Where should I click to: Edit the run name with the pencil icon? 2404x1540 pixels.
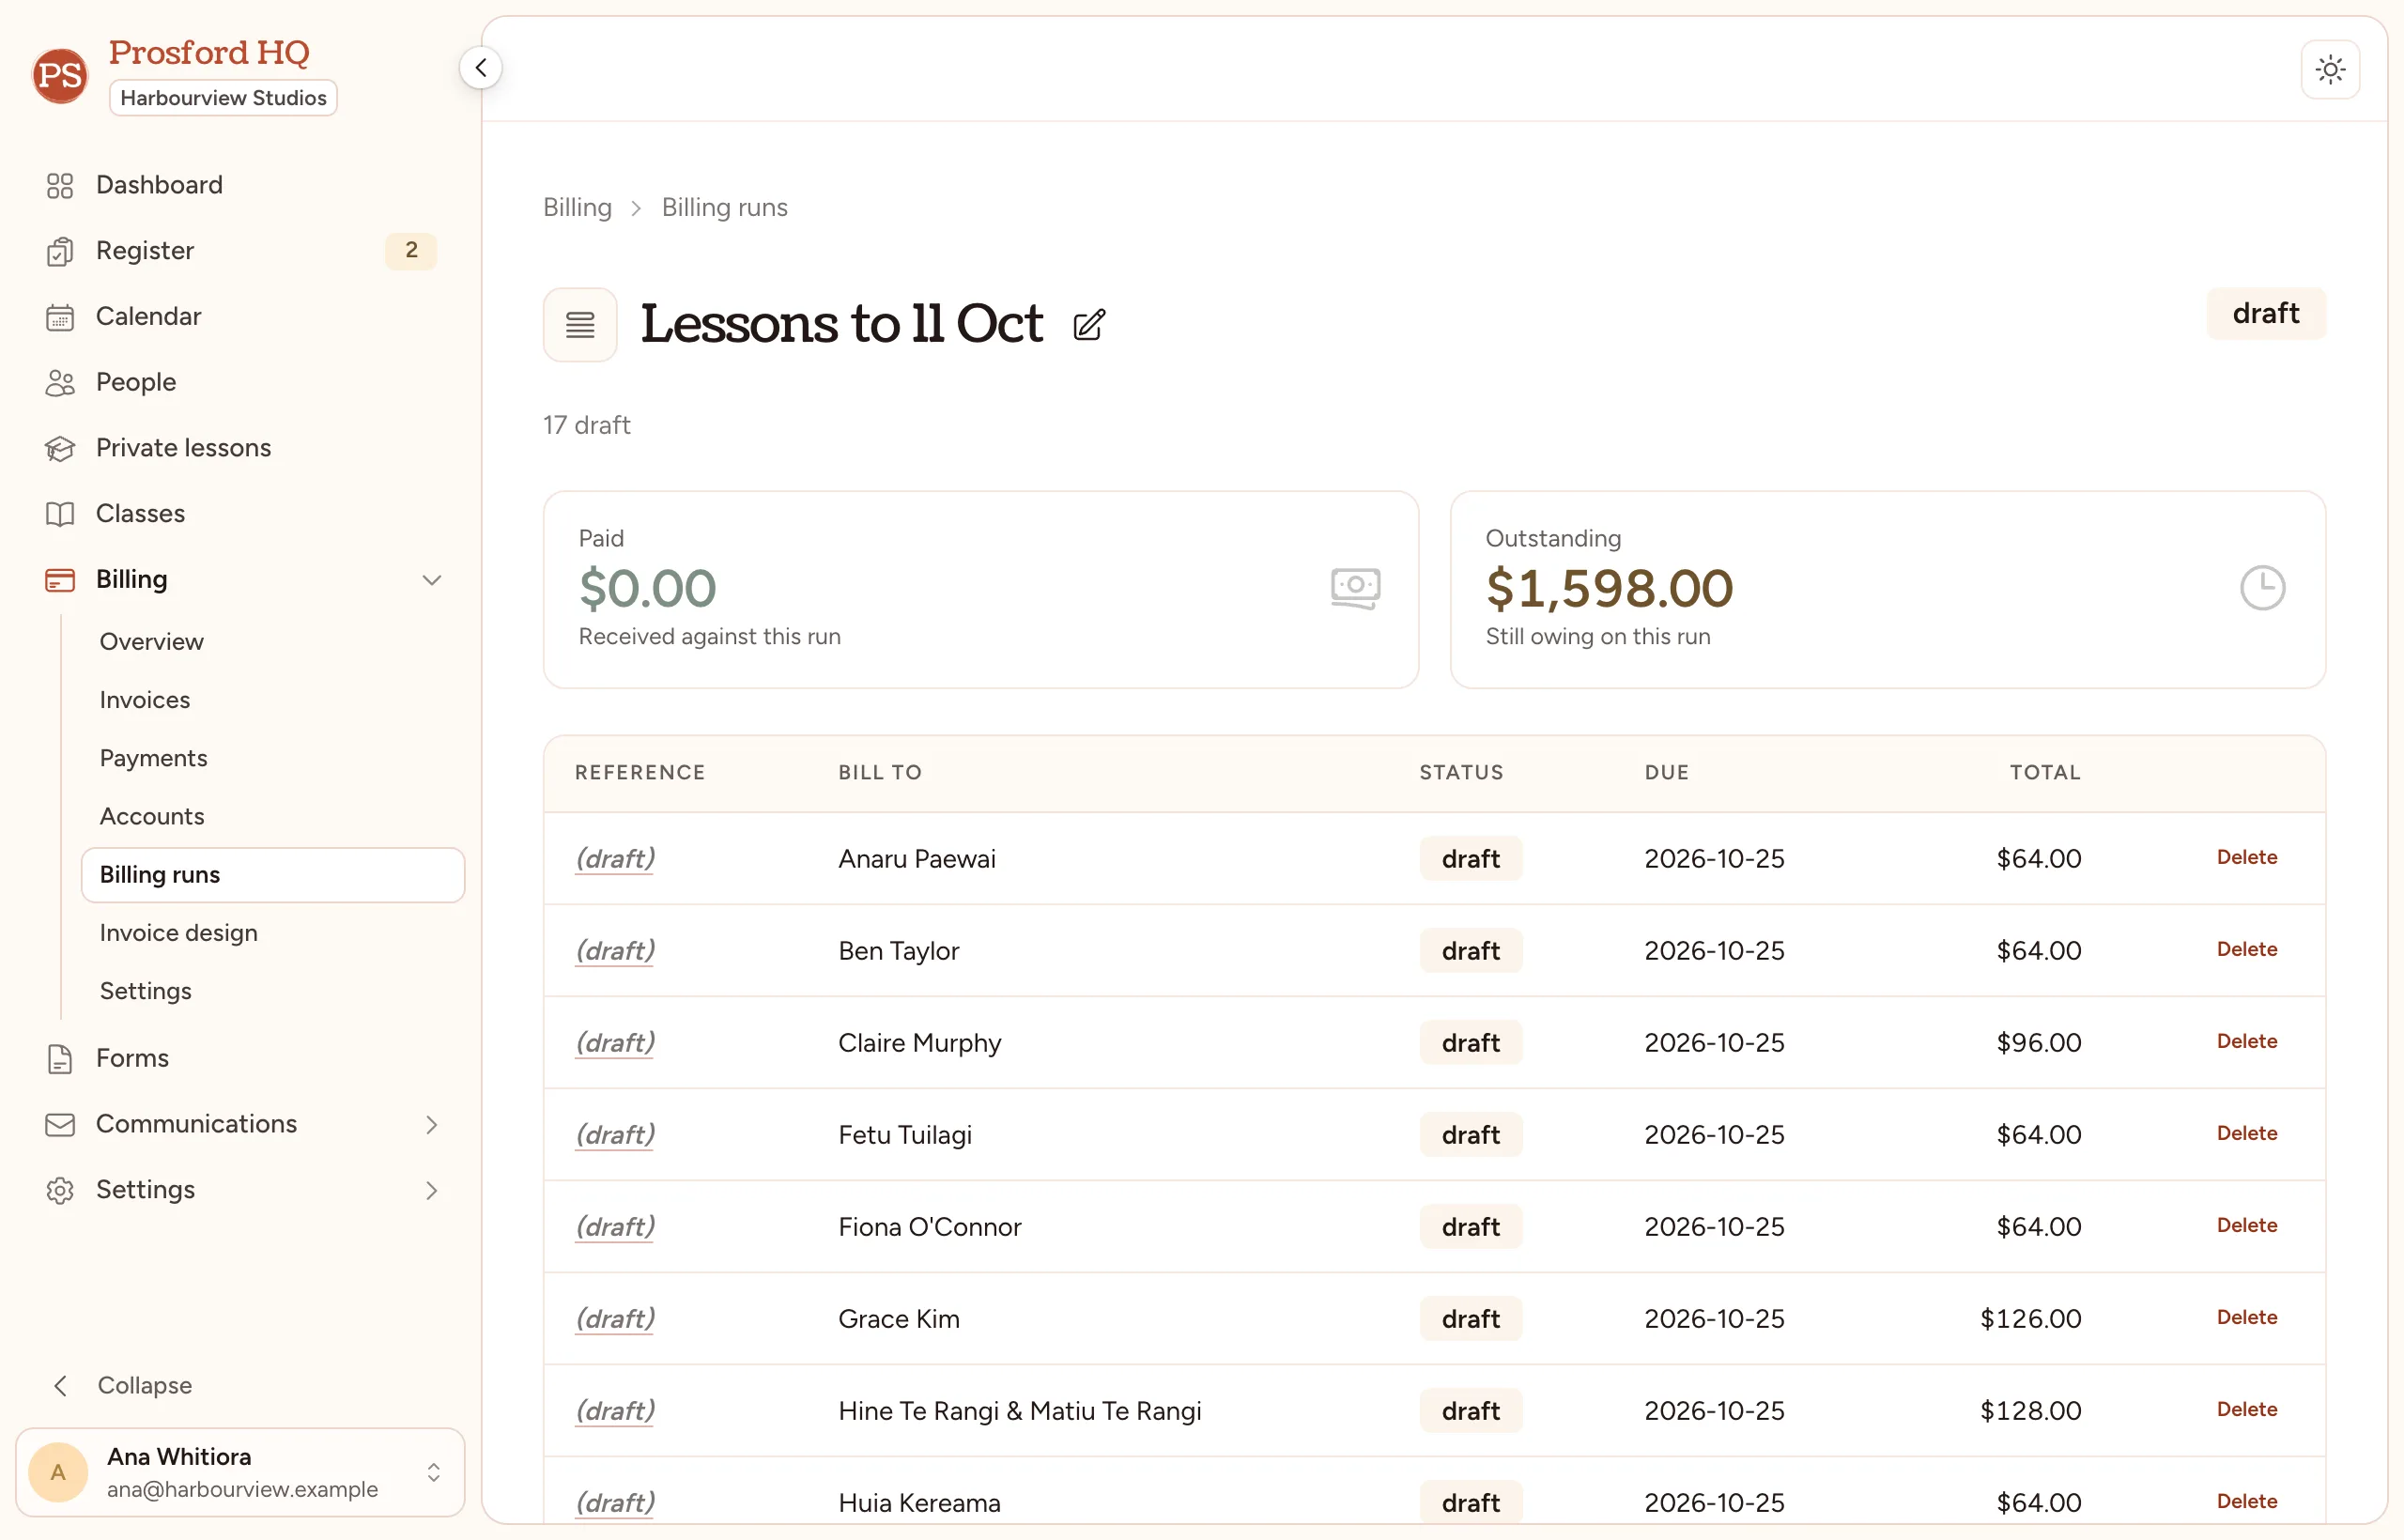point(1089,325)
